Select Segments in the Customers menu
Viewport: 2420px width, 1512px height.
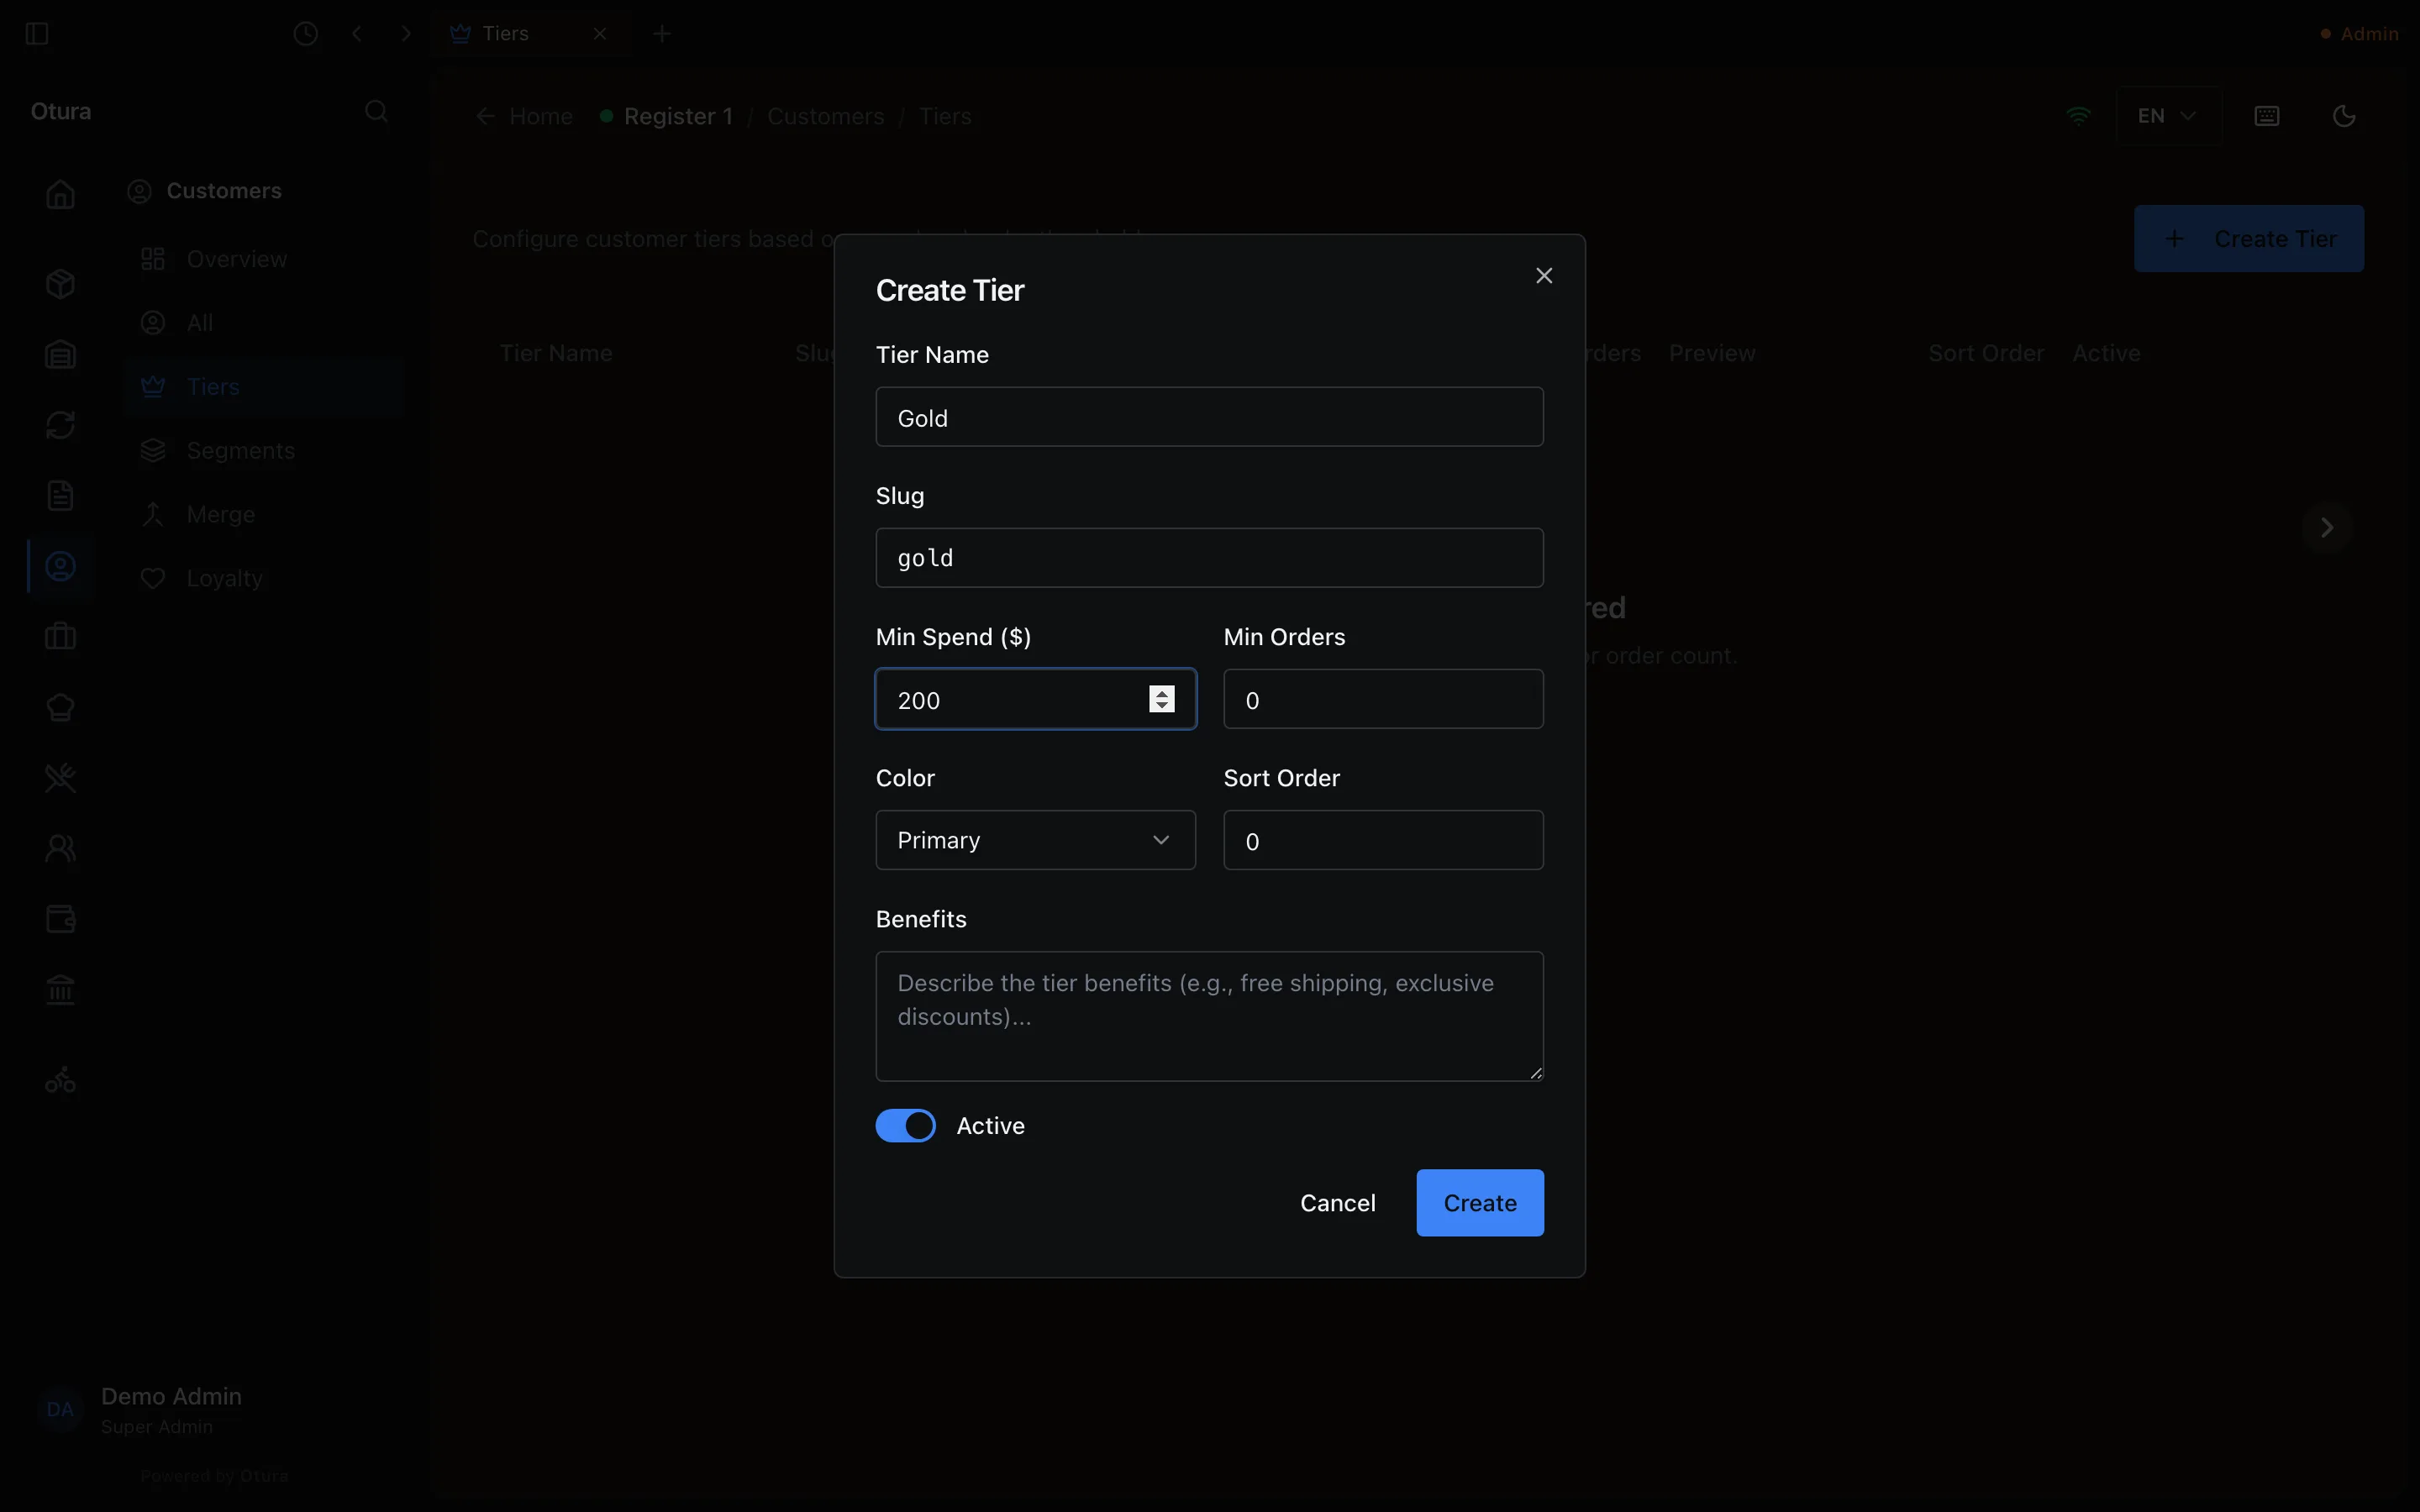click(264, 451)
